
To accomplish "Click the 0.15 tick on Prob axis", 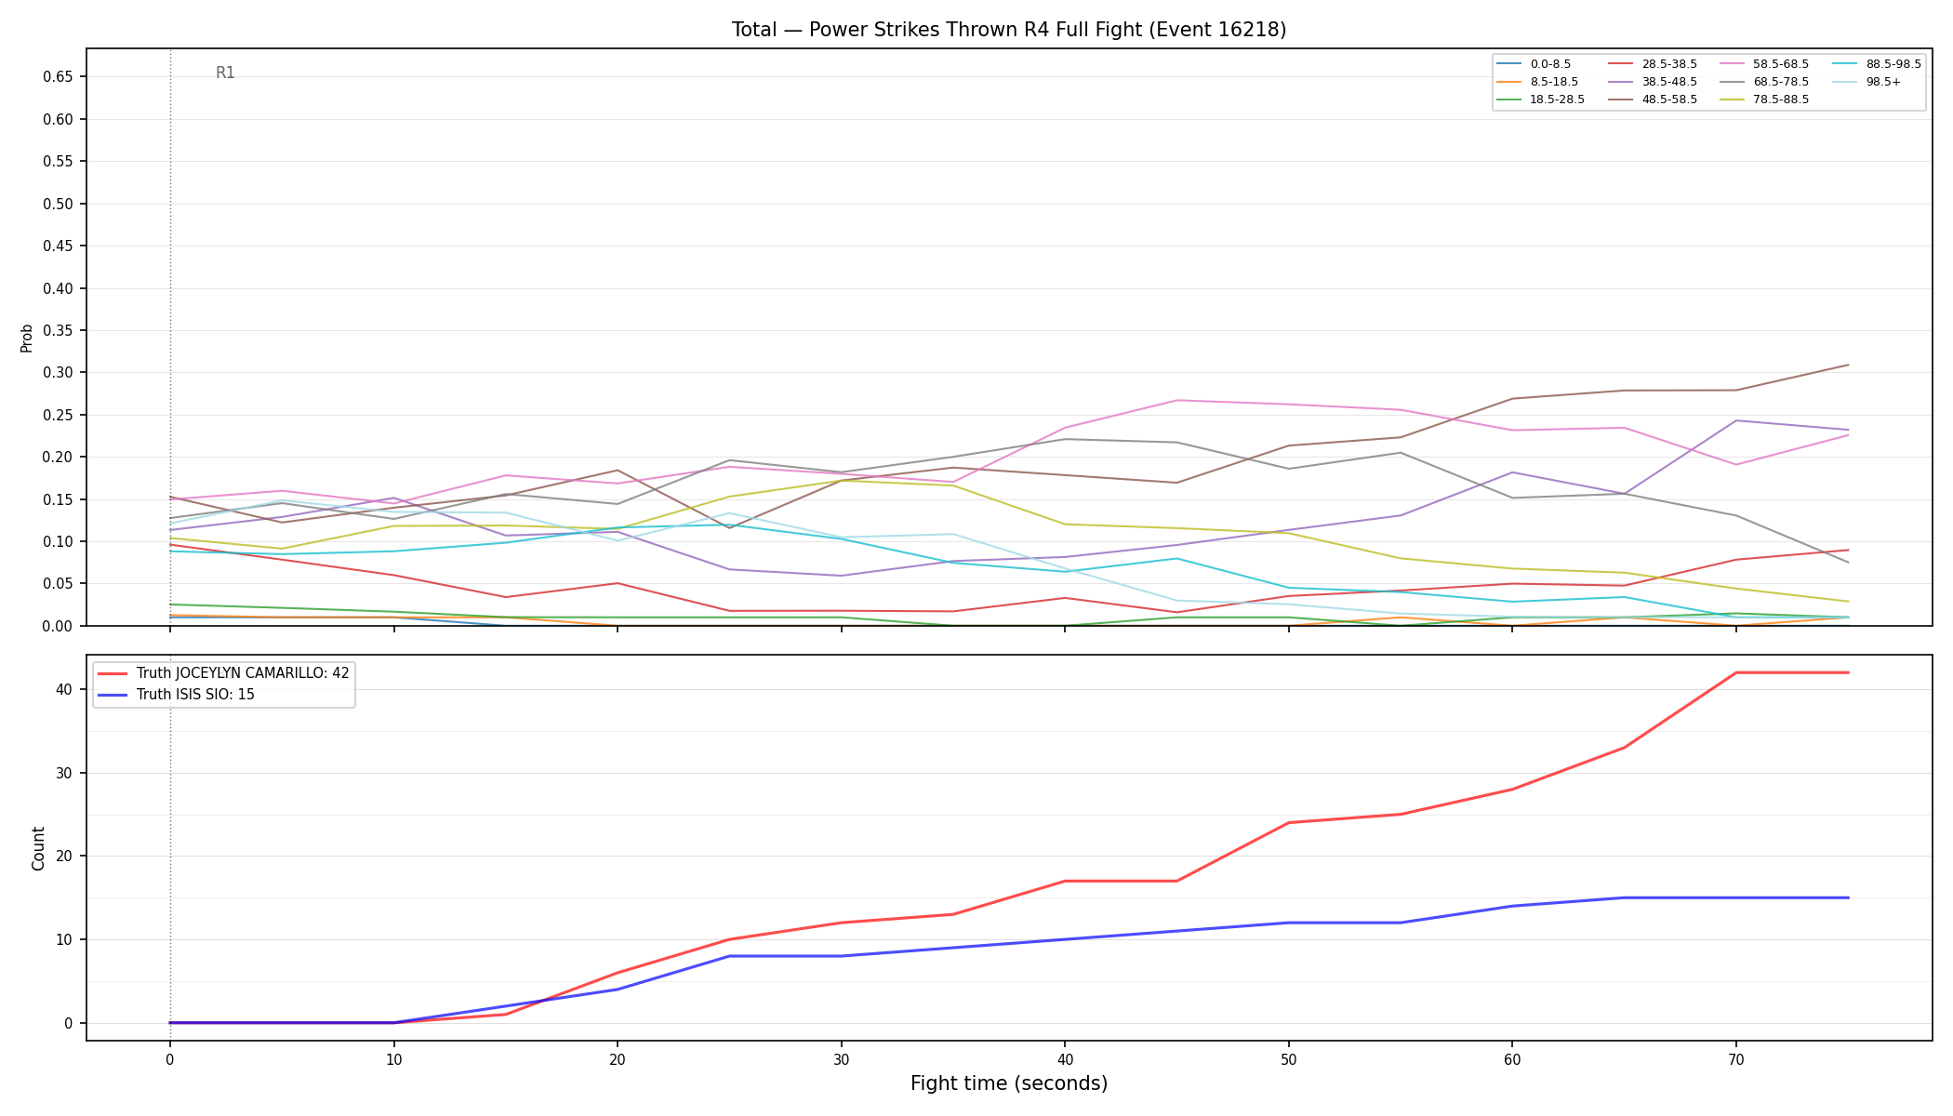I will (58, 499).
